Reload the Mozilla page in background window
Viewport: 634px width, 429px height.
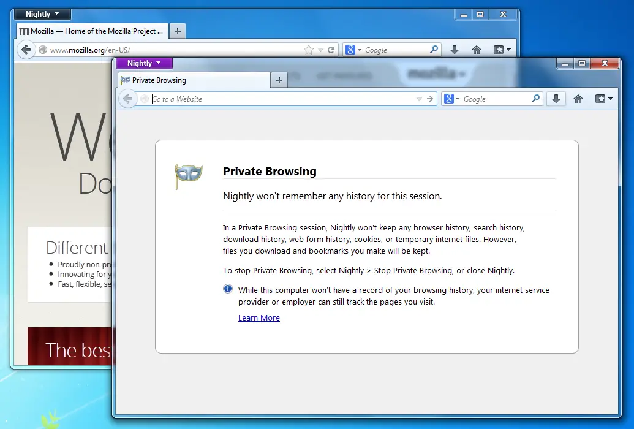tap(331, 50)
